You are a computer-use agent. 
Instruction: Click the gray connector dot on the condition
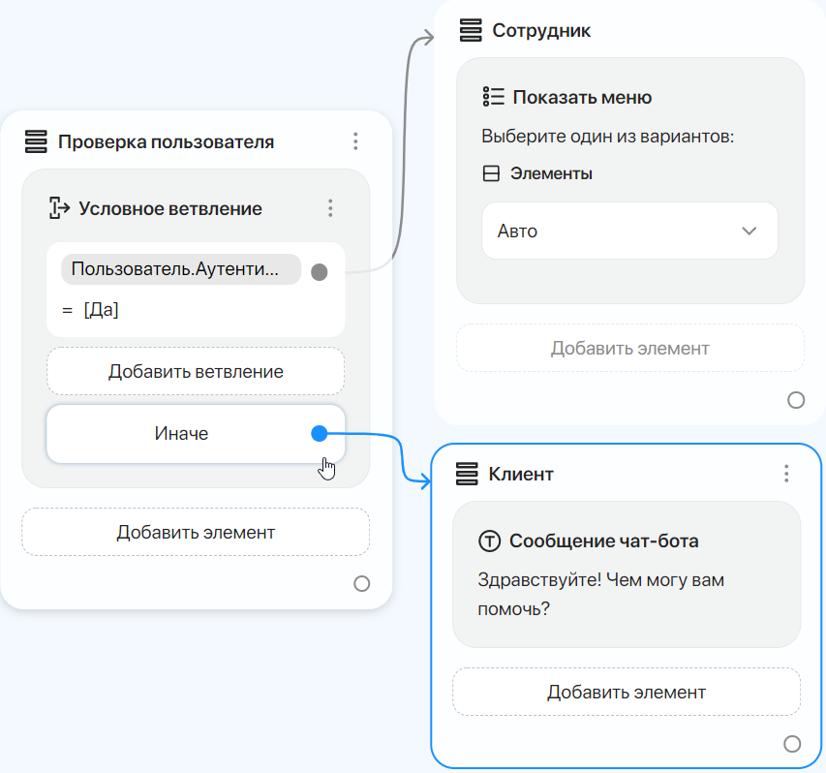coord(320,272)
